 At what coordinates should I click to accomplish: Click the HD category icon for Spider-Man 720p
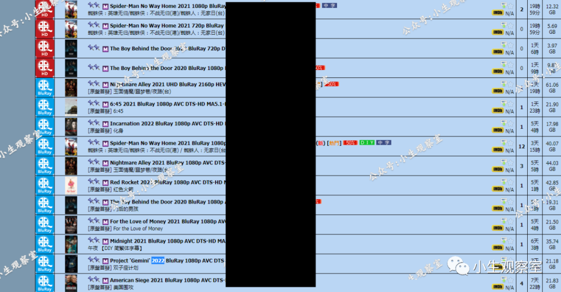[45, 29]
